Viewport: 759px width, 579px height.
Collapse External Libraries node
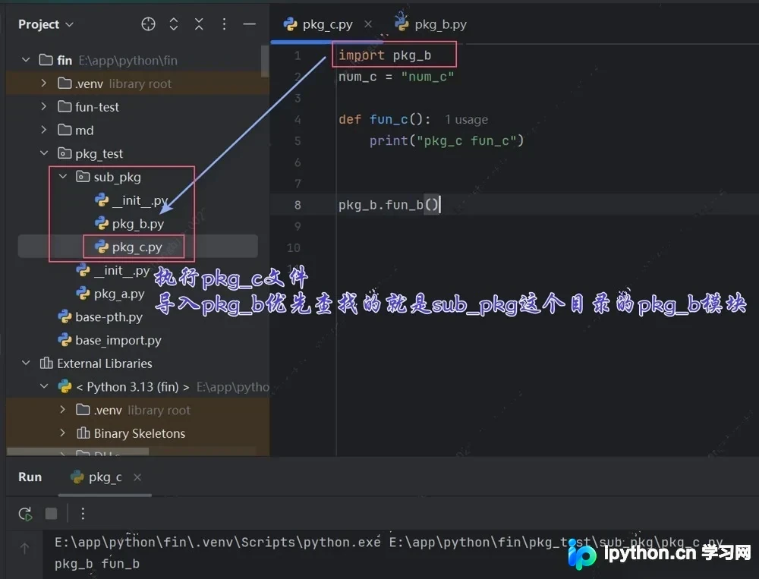coord(26,363)
